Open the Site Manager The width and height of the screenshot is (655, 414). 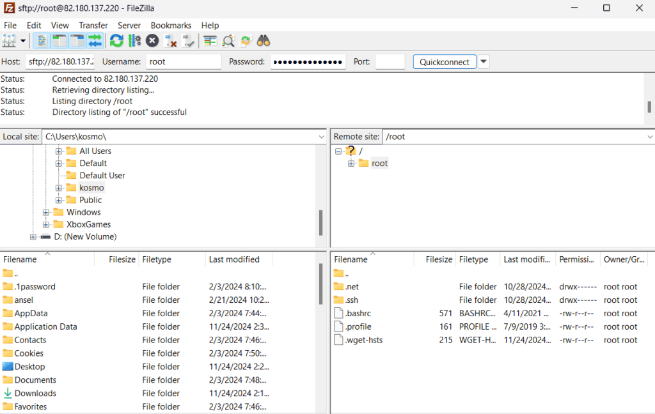(8, 40)
